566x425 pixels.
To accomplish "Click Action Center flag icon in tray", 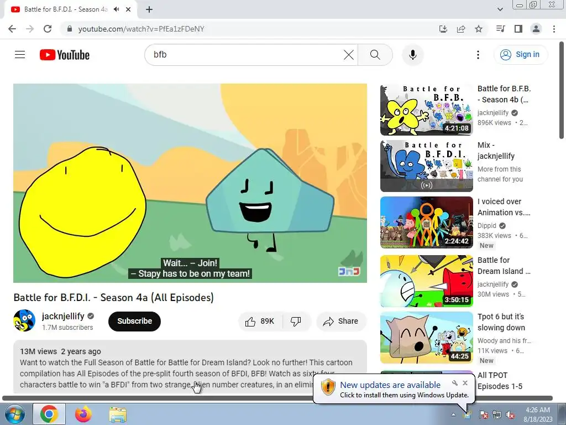I will pyautogui.click(x=483, y=414).
